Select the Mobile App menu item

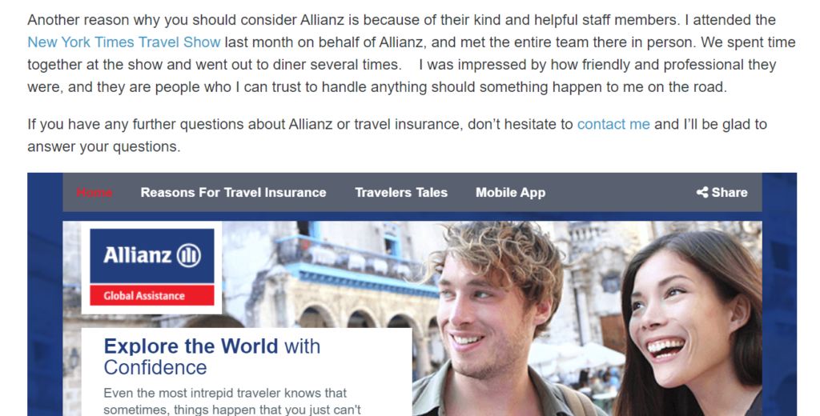point(510,192)
